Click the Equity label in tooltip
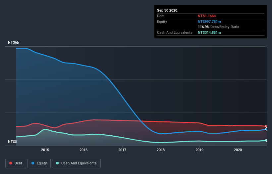 (x=162, y=22)
